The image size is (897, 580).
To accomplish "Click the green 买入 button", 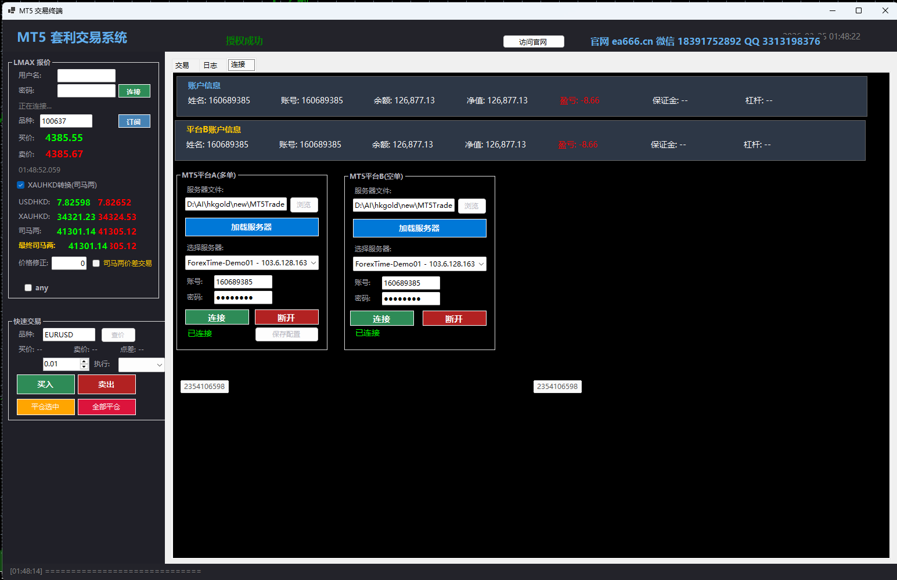I will point(46,384).
